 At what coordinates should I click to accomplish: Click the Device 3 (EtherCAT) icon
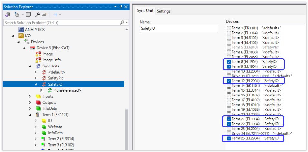[33, 48]
